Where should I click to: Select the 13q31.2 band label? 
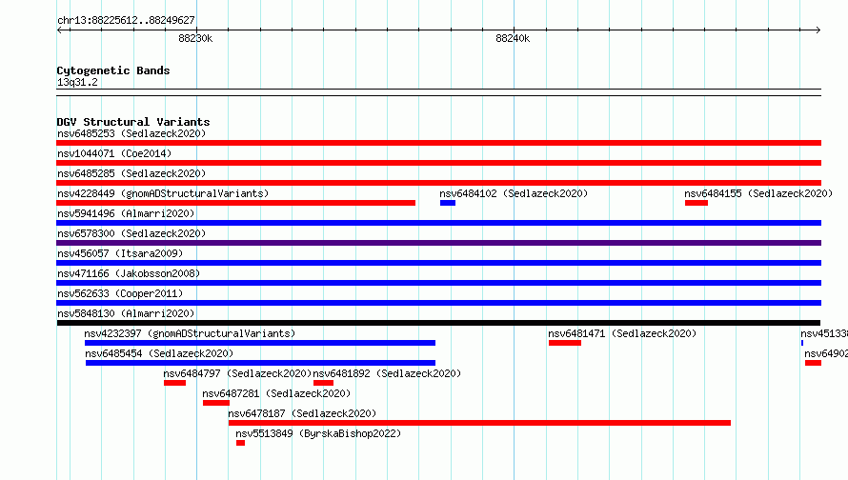click(77, 82)
